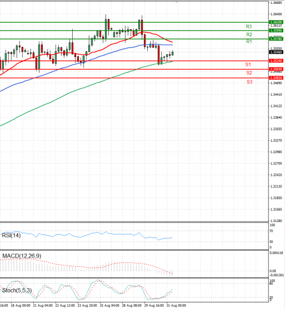Click the RSI scale value 30

click(271, 242)
